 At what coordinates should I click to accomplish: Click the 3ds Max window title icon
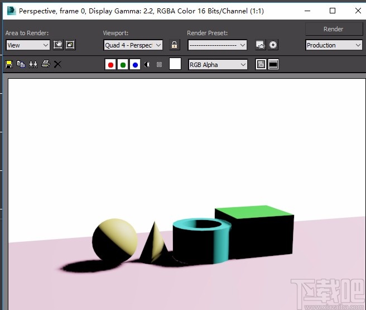(11, 11)
